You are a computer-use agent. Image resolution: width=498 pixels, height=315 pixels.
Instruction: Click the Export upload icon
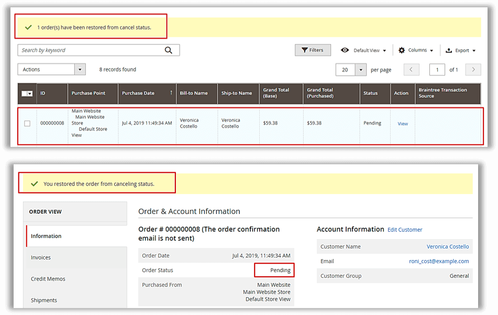pyautogui.click(x=449, y=51)
